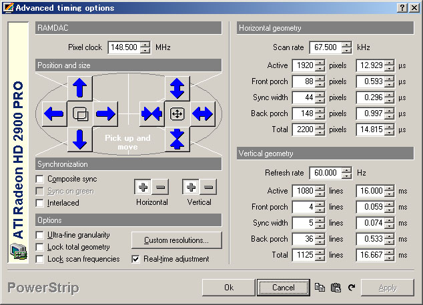Click the vertical Back porch lines spinner
This screenshot has height=305, width=423.
click(320, 239)
